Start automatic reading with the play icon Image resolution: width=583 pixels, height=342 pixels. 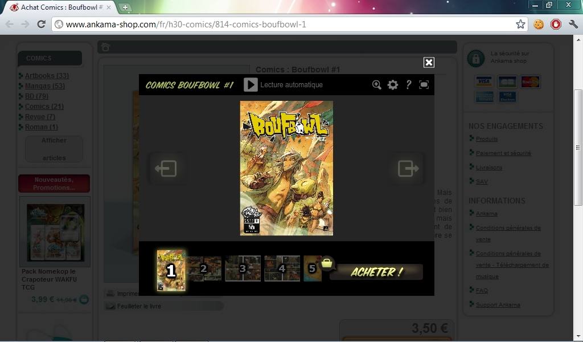(x=251, y=85)
